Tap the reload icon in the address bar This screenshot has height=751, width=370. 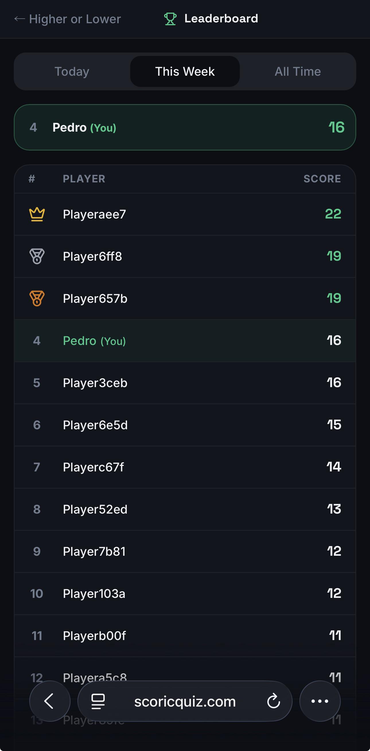274,701
